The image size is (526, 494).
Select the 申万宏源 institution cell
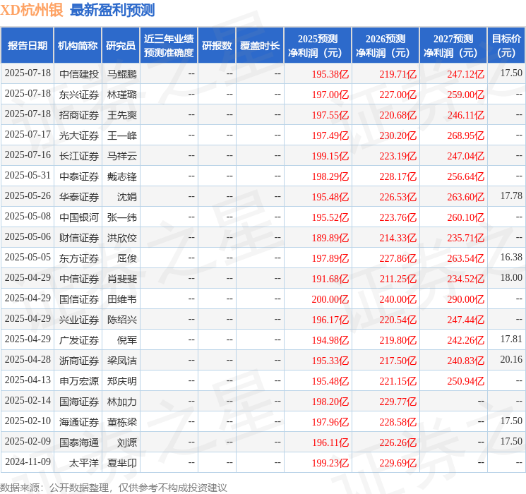[x=79, y=381]
